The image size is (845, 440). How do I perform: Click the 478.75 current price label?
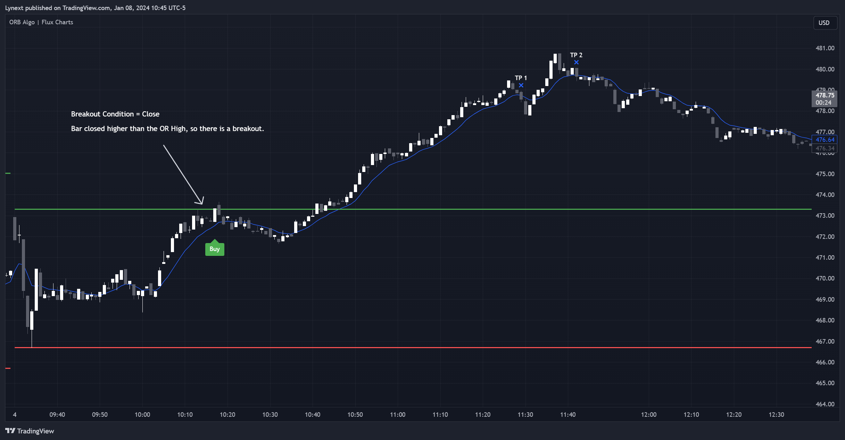point(824,99)
